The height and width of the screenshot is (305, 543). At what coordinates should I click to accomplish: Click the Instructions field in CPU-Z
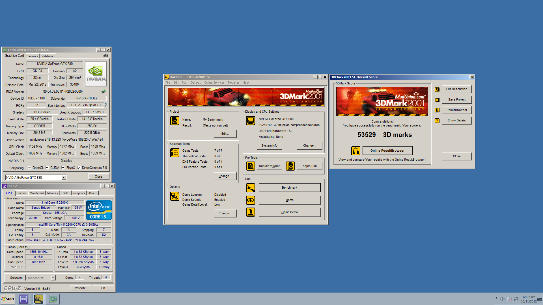(68, 240)
